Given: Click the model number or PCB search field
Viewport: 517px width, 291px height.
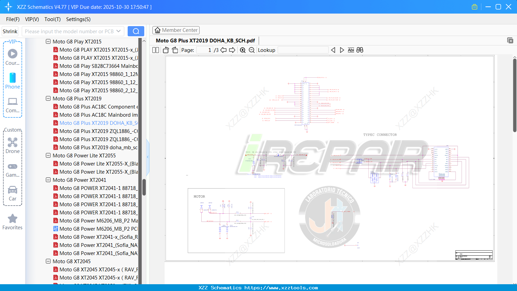Looking at the screenshot, I should tap(69, 31).
